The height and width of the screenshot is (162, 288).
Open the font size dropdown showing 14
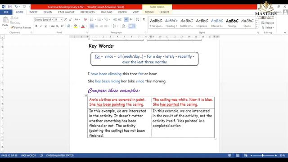[61, 19]
